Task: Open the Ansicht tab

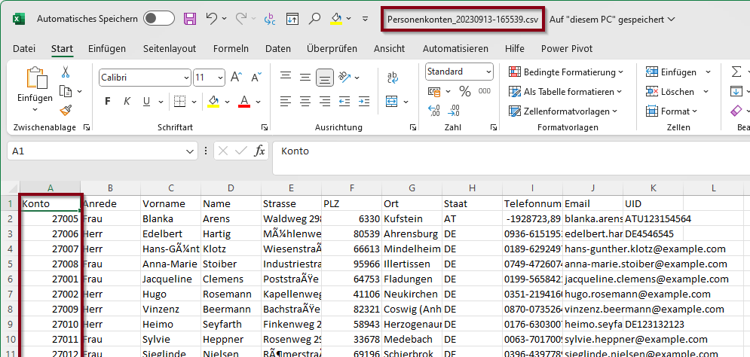Action: (390, 49)
